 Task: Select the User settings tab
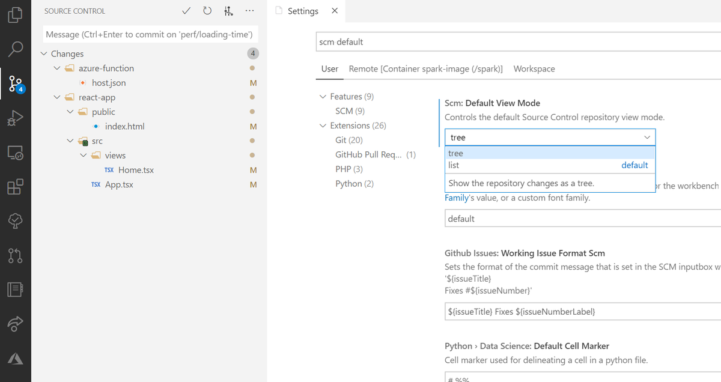pyautogui.click(x=329, y=68)
